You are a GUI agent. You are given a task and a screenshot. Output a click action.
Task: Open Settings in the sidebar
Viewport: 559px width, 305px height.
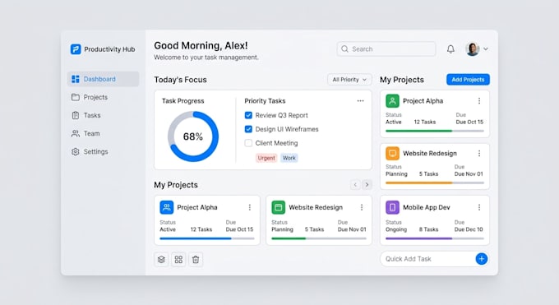pos(103,151)
